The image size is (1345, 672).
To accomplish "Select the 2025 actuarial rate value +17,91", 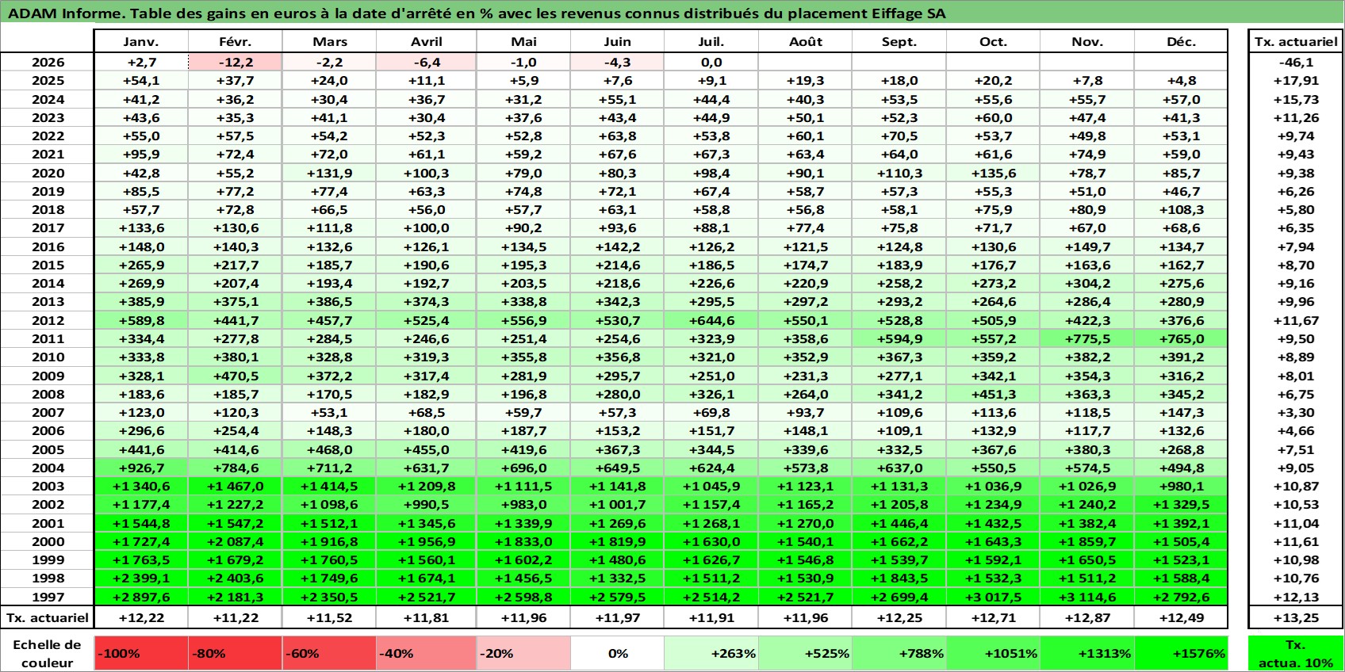I will pos(1296,80).
